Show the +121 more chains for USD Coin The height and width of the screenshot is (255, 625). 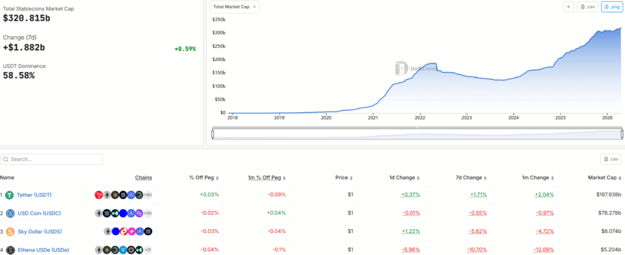tap(148, 213)
